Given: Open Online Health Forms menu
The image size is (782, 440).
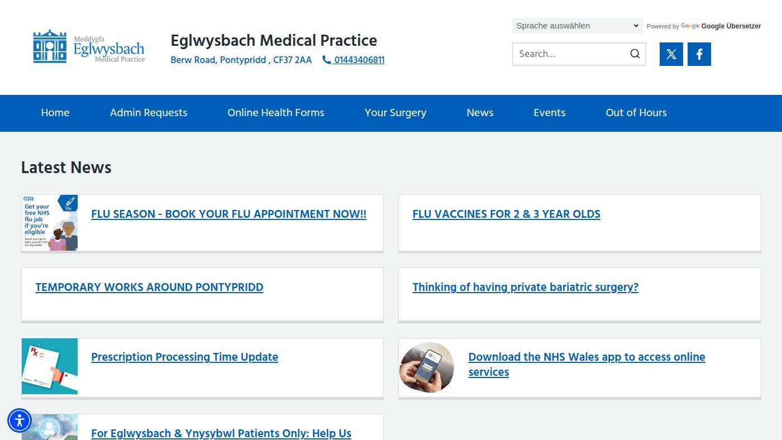Looking at the screenshot, I should [x=276, y=113].
